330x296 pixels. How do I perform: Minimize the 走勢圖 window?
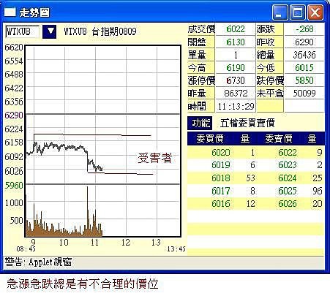click(x=280, y=12)
